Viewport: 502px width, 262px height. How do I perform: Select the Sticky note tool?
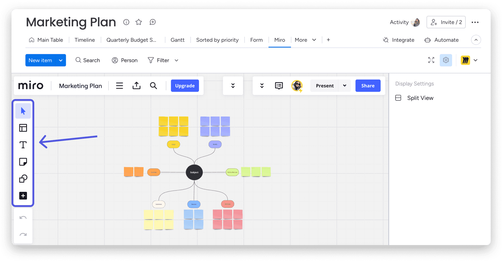click(23, 162)
